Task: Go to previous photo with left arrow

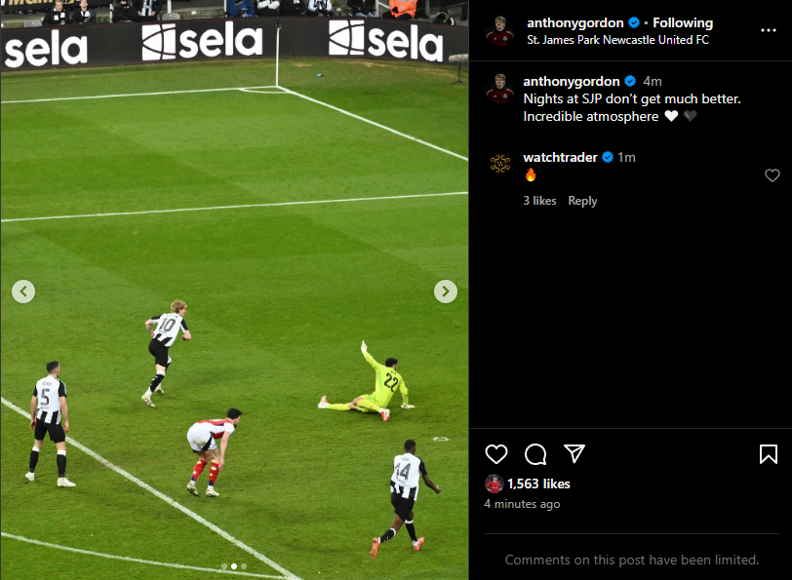Action: click(x=23, y=291)
